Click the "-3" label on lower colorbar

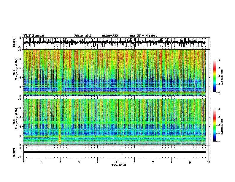[x=219, y=109]
